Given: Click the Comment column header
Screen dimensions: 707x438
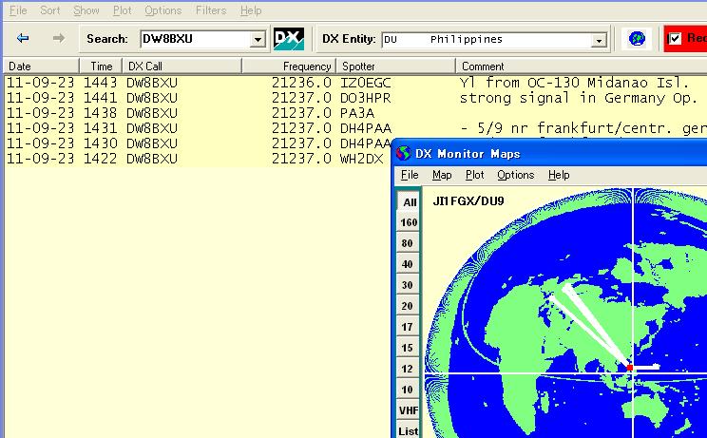Looking at the screenshot, I should click(582, 67).
